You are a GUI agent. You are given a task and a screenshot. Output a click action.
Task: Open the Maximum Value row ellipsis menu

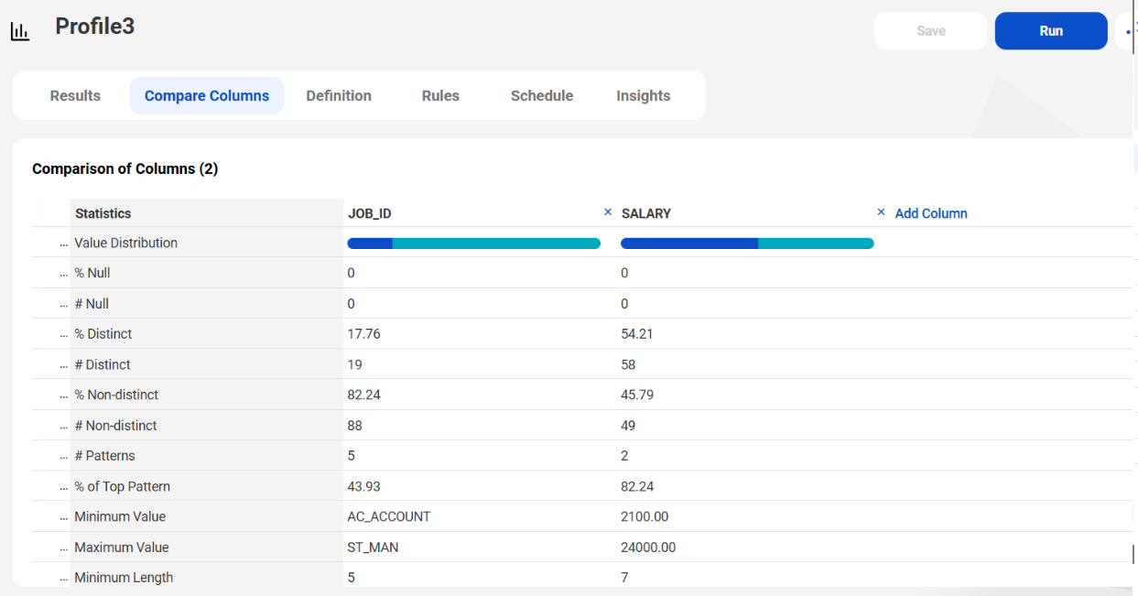click(x=64, y=548)
